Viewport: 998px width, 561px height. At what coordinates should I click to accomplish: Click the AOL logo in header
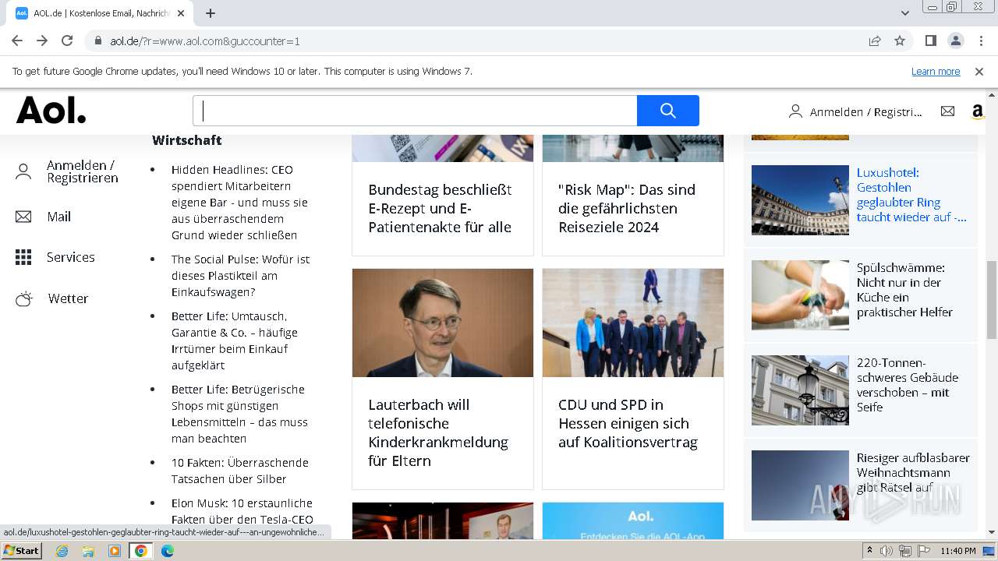pos(51,111)
